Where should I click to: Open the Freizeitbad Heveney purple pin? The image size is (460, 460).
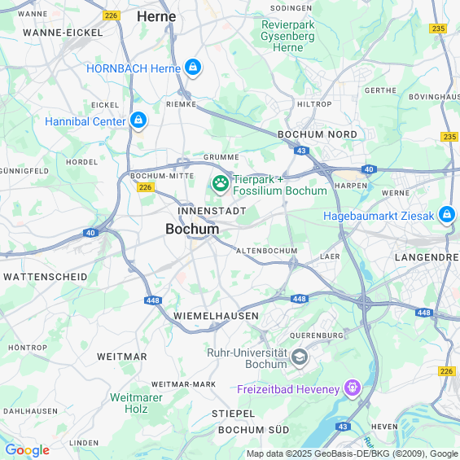[353, 388]
